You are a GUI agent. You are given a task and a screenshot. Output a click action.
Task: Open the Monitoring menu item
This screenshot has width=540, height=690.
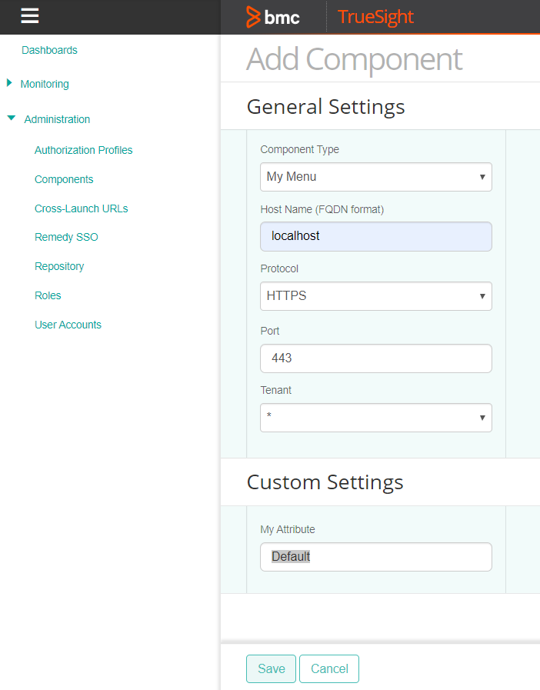45,84
